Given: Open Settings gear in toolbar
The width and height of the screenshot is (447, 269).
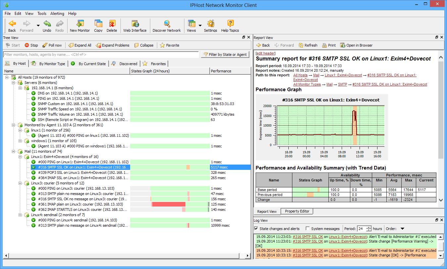Looking at the screenshot, I should (x=211, y=26).
